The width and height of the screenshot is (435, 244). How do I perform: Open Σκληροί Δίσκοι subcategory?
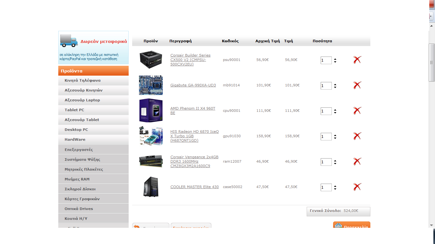point(93,189)
